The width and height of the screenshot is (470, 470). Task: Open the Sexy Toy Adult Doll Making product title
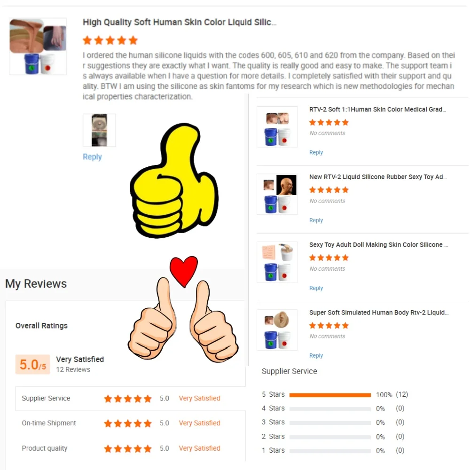[378, 244]
